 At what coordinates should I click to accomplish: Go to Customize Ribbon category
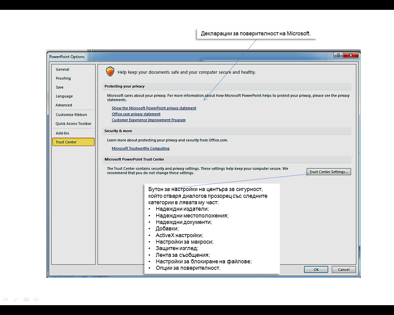point(73,115)
